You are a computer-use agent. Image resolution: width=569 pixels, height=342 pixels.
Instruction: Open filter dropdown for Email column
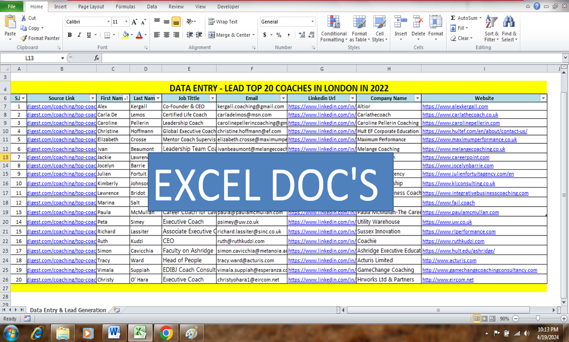tap(283, 98)
